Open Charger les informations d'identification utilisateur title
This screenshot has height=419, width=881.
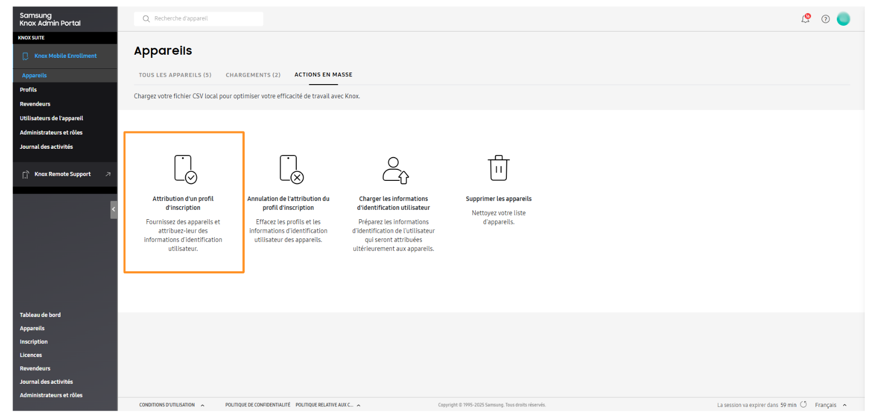(394, 203)
